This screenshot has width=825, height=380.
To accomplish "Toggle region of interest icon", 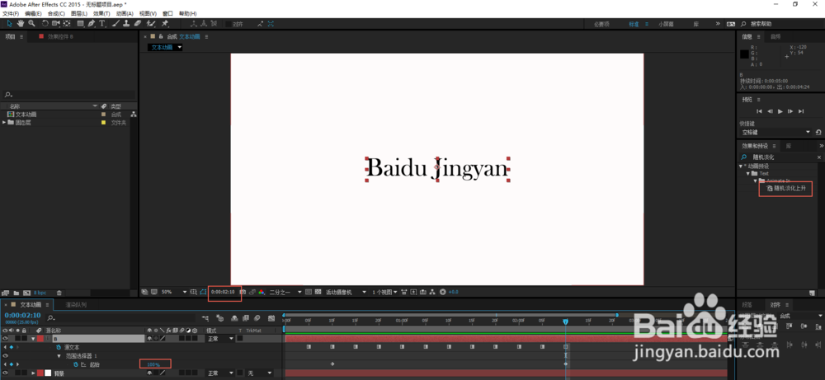I will pyautogui.click(x=309, y=292).
